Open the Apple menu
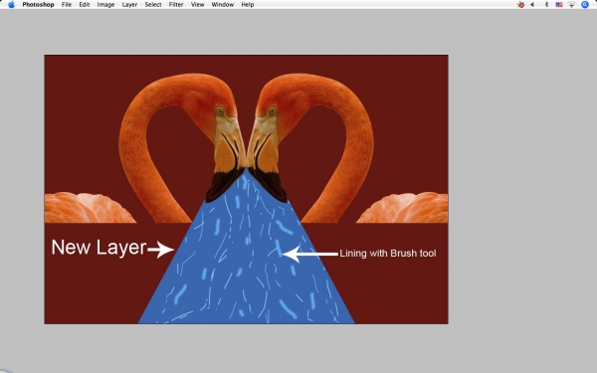Image resolution: width=597 pixels, height=373 pixels. (x=11, y=5)
